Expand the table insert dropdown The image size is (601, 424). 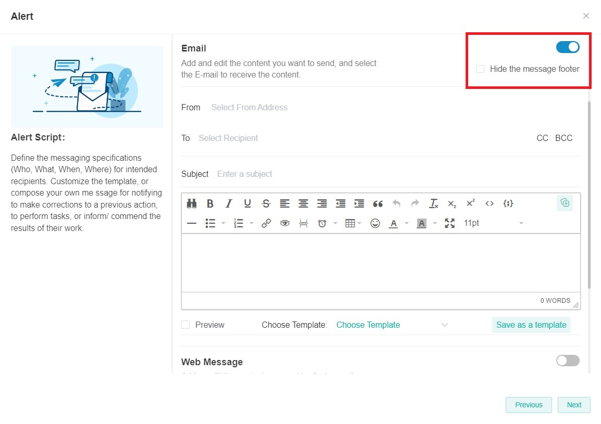[x=359, y=223]
